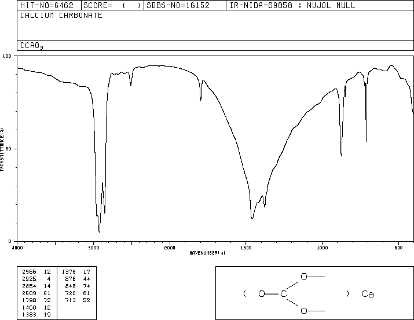The height and width of the screenshot is (320, 414).
Task: Select peak table entry 713
Action: pos(78,300)
